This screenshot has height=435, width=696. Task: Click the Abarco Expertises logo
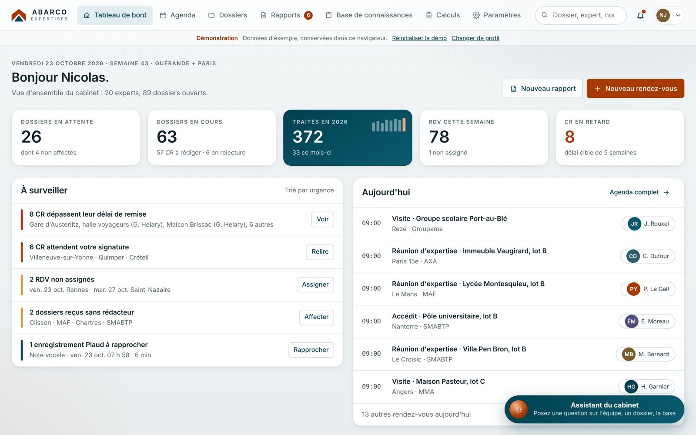39,15
